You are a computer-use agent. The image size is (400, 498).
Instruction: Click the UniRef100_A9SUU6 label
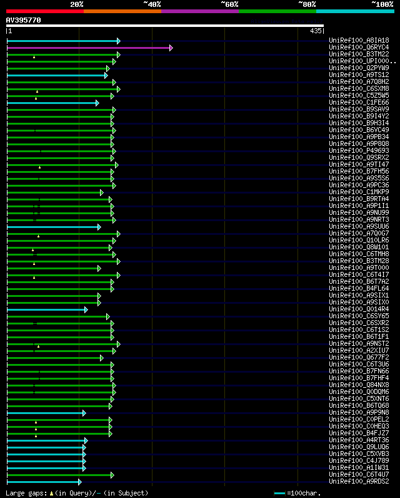[x=359, y=227]
